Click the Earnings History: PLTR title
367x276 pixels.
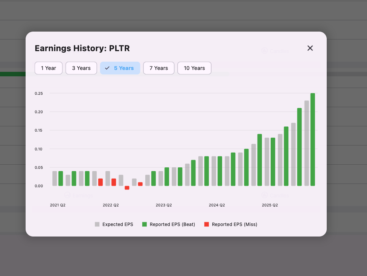82,48
